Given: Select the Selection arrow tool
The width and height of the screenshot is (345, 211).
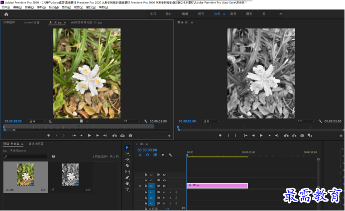Looking at the screenshot, I should [x=127, y=147].
